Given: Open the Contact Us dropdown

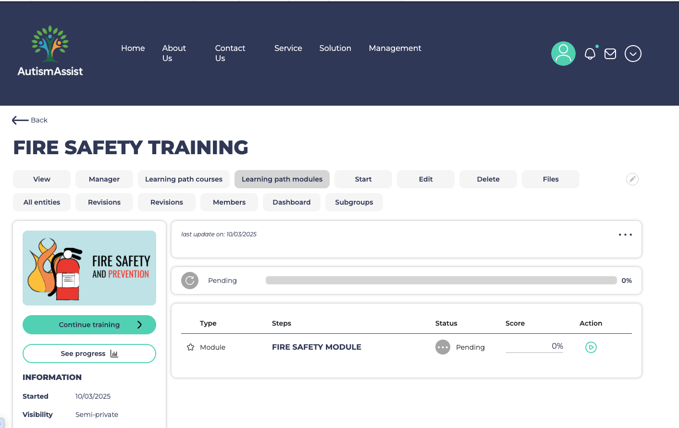Looking at the screenshot, I should (x=230, y=53).
